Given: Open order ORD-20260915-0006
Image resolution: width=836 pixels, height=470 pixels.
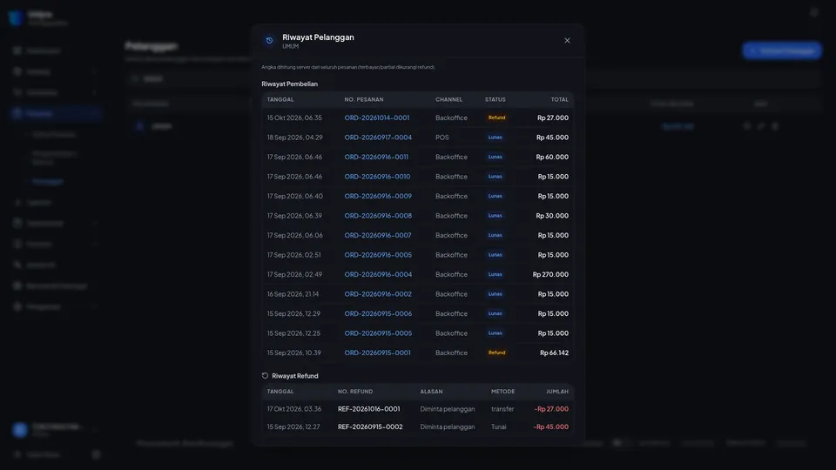Looking at the screenshot, I should pos(378,313).
